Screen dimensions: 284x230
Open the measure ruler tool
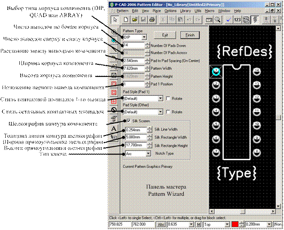[209, 19]
